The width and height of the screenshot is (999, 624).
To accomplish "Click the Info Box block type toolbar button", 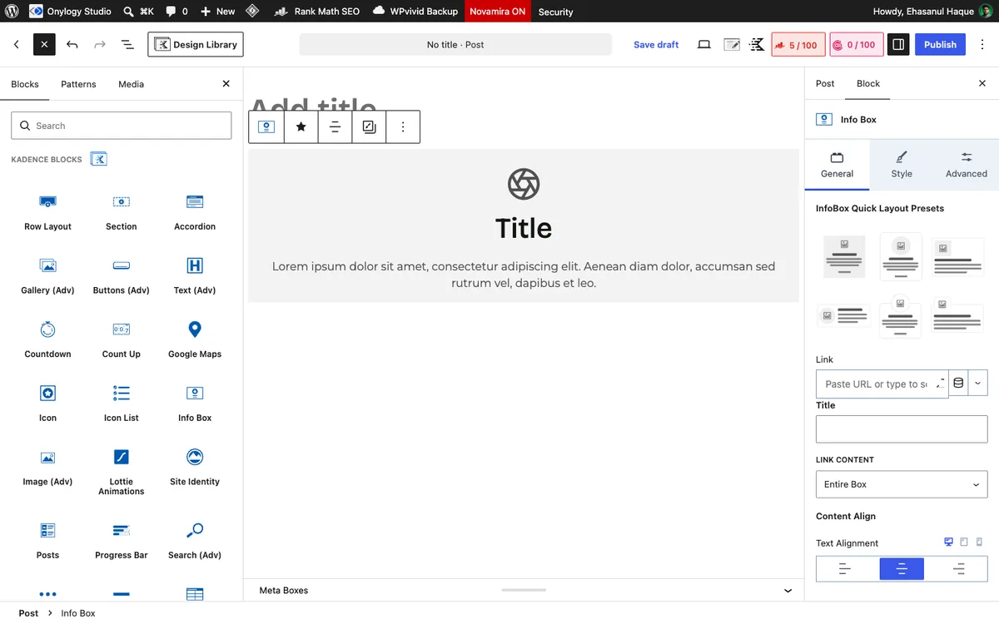I will click(266, 127).
